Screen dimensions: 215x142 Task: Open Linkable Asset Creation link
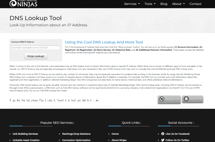(26, 140)
